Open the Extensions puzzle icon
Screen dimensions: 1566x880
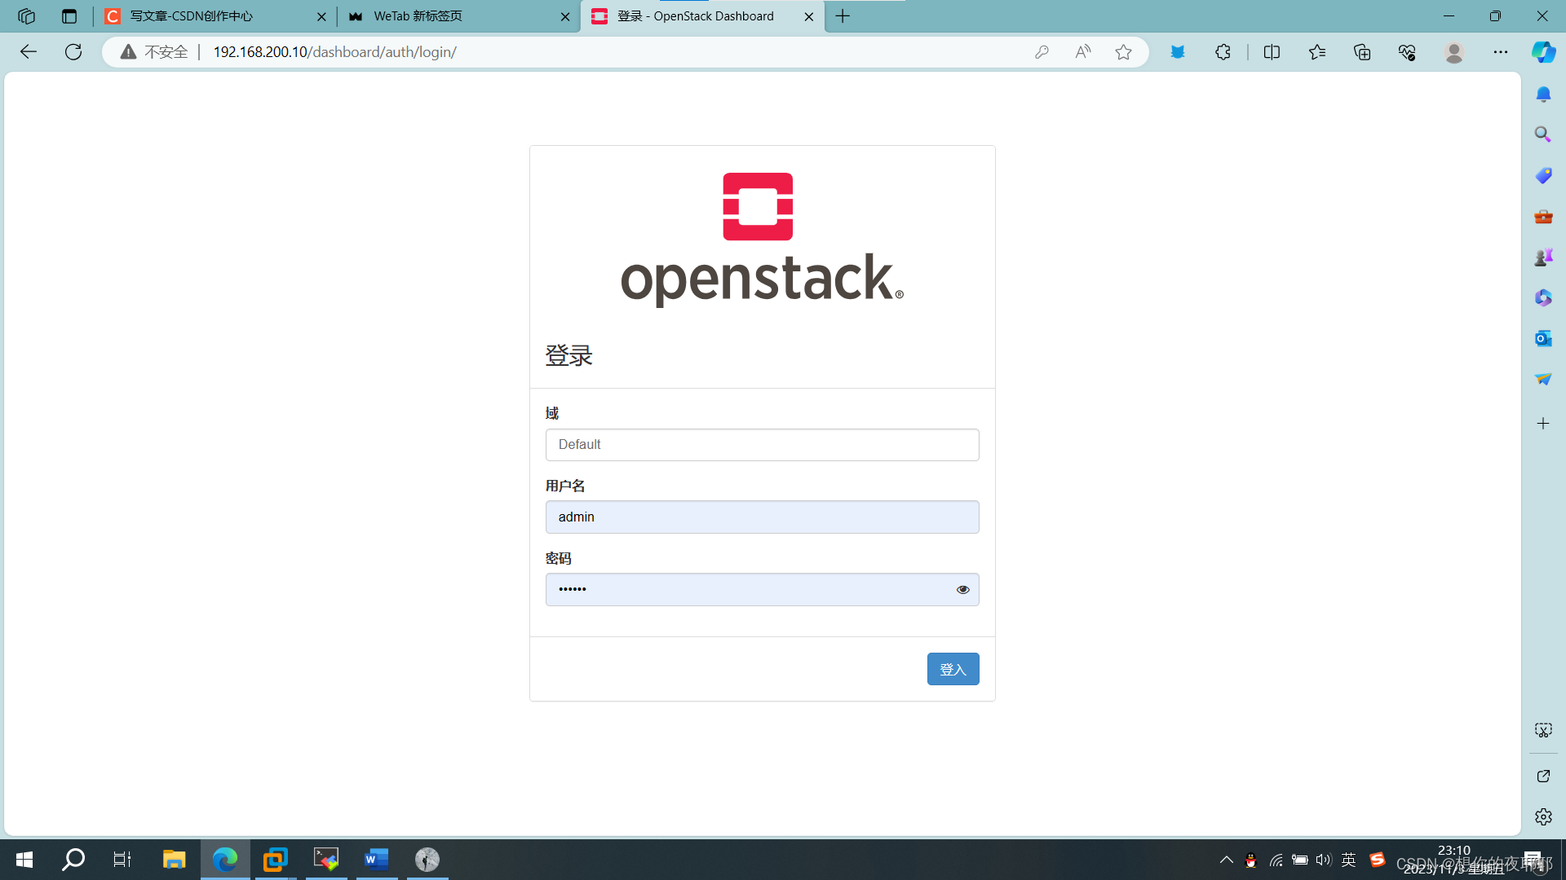(x=1223, y=52)
